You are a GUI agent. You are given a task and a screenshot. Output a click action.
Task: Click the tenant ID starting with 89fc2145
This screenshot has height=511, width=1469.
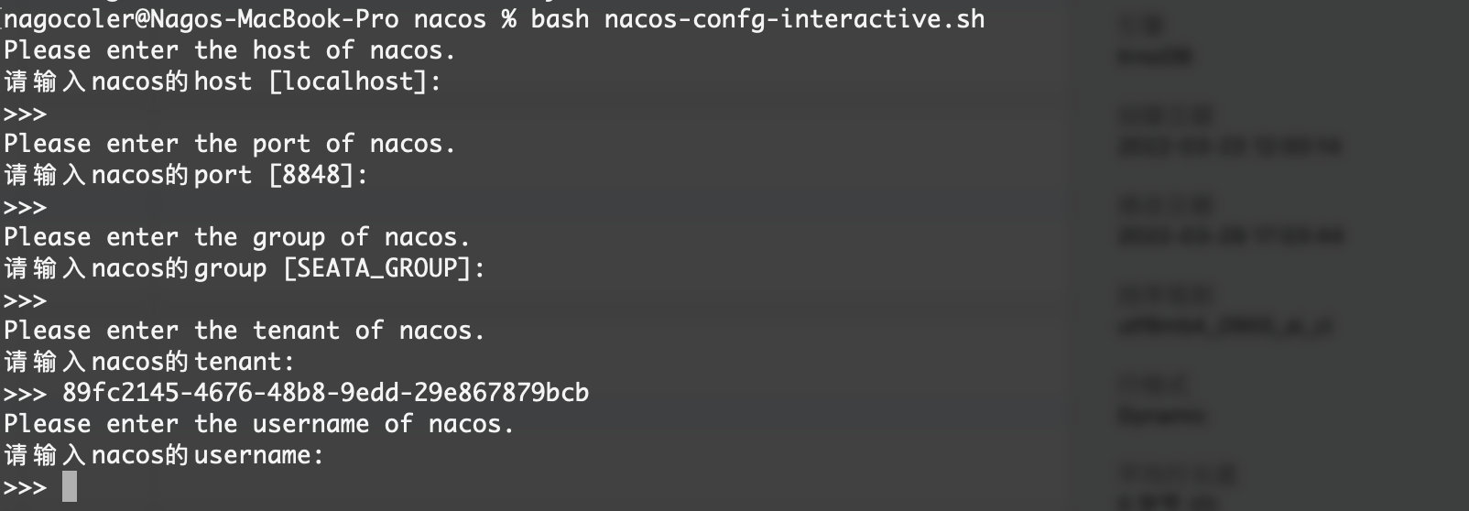coord(325,393)
